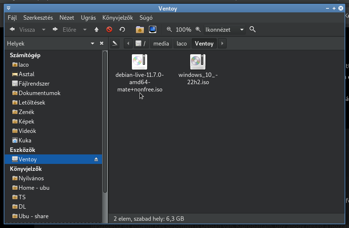Open the Computer toolbar icon
The width and height of the screenshot is (349, 228).
point(153,30)
